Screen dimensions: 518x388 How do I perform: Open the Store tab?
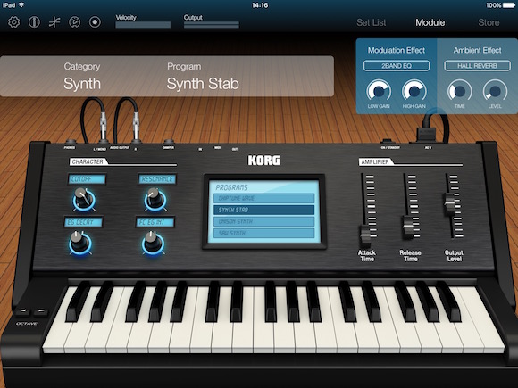[489, 22]
